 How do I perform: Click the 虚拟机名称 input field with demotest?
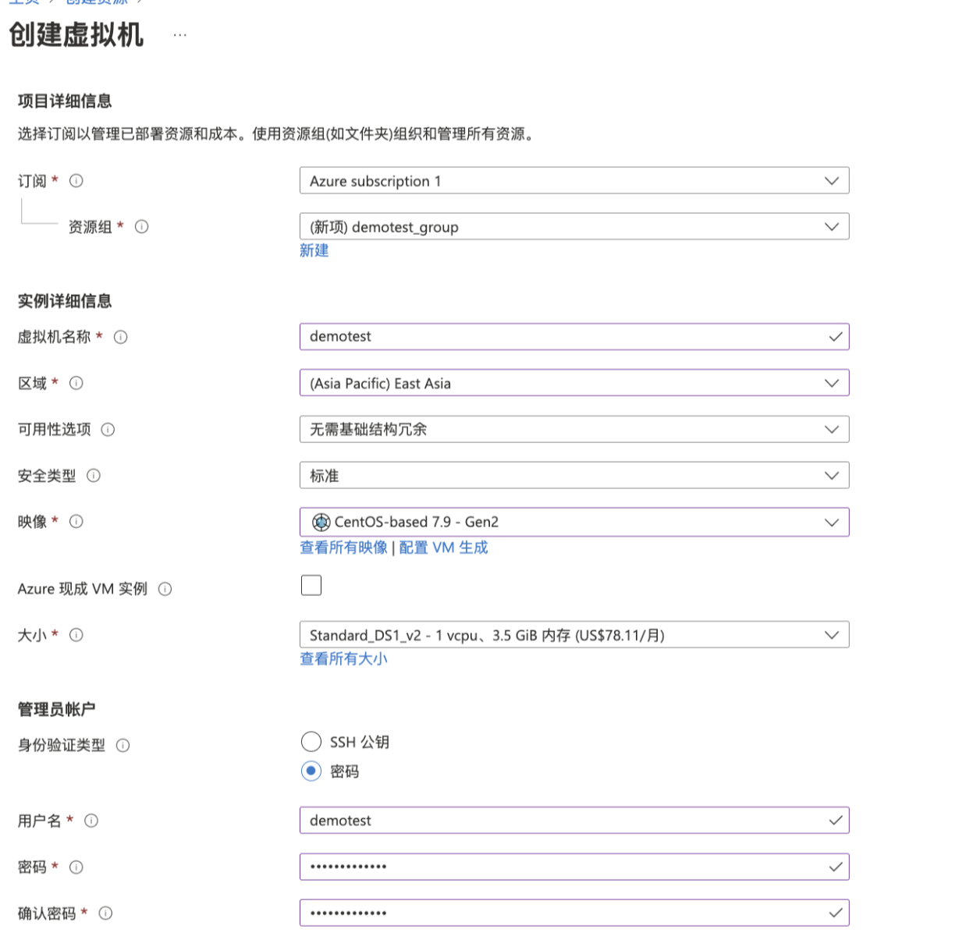tap(574, 337)
